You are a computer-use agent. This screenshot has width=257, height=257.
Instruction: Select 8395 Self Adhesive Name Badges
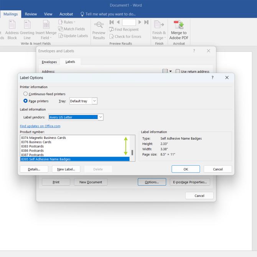pyautogui.click(x=75, y=159)
